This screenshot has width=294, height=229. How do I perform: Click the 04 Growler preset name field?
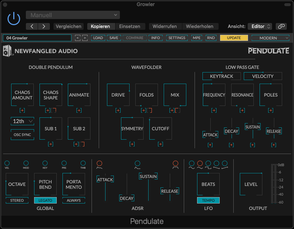pos(37,38)
